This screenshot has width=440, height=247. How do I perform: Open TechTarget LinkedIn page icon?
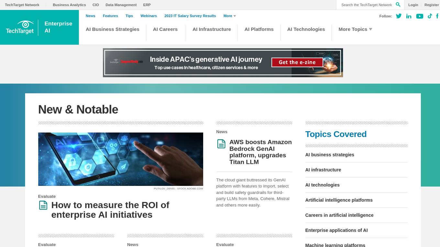click(409, 16)
